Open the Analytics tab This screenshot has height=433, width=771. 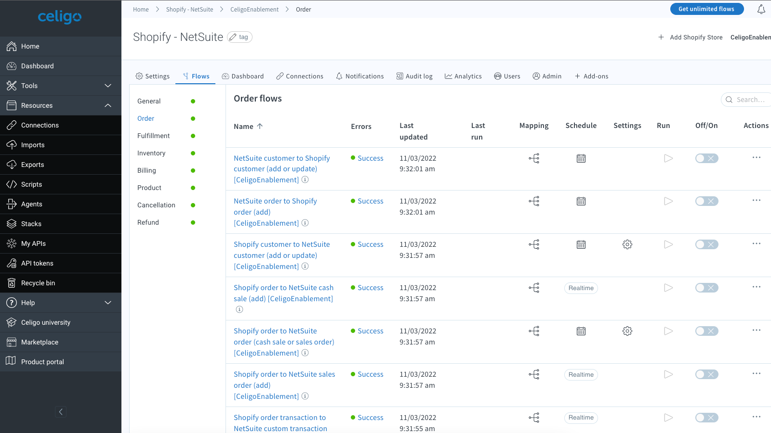click(463, 76)
